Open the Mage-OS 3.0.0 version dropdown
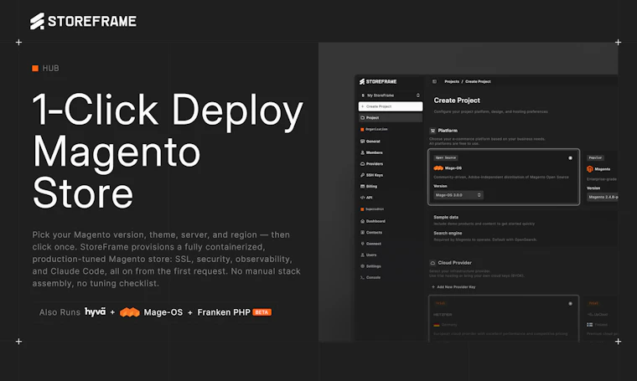 (x=458, y=195)
